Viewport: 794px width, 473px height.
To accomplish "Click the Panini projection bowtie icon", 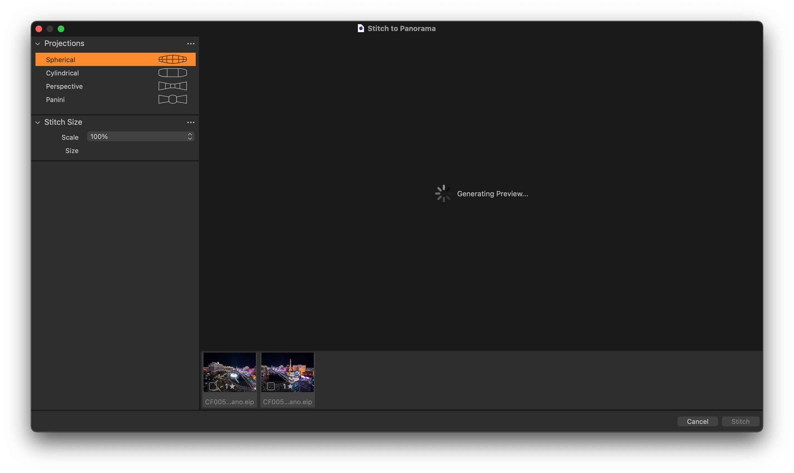I will (x=173, y=100).
